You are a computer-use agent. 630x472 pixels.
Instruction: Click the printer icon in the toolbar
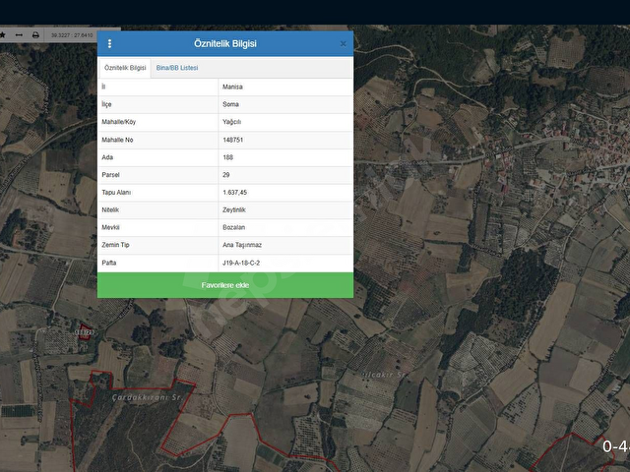coord(35,35)
